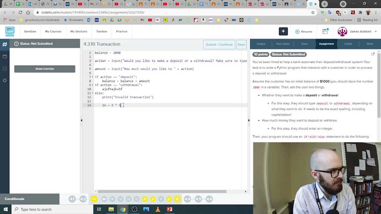Go to lesson 4.4 bubble
This screenshot has width=381, height=214.
(187, 199)
